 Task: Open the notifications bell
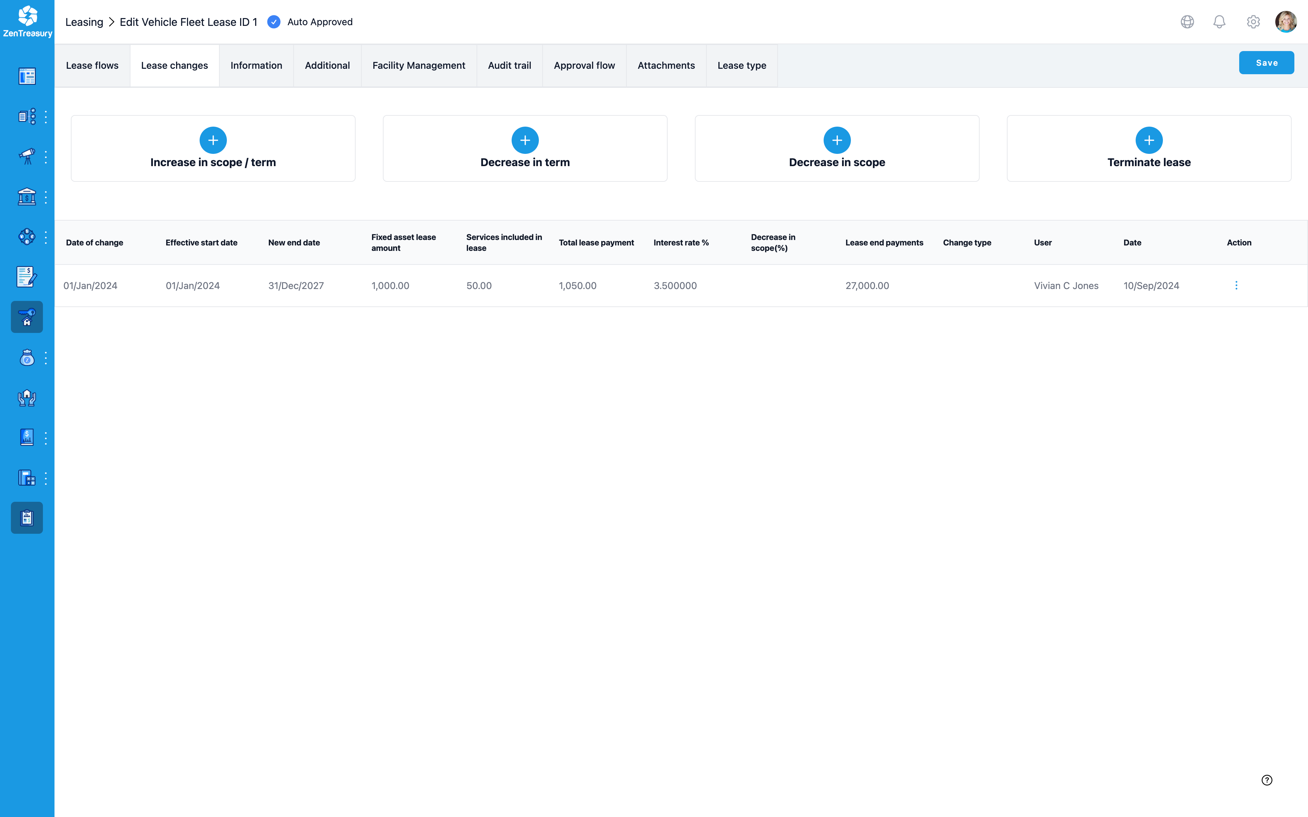point(1219,21)
